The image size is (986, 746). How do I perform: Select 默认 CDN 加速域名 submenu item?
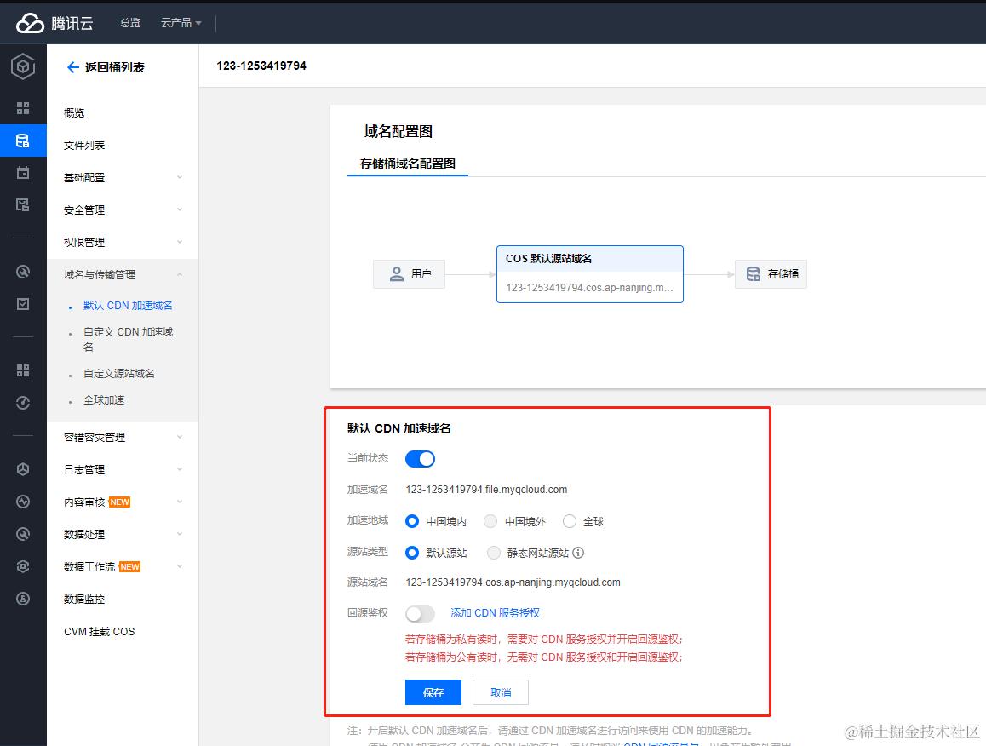tap(128, 305)
